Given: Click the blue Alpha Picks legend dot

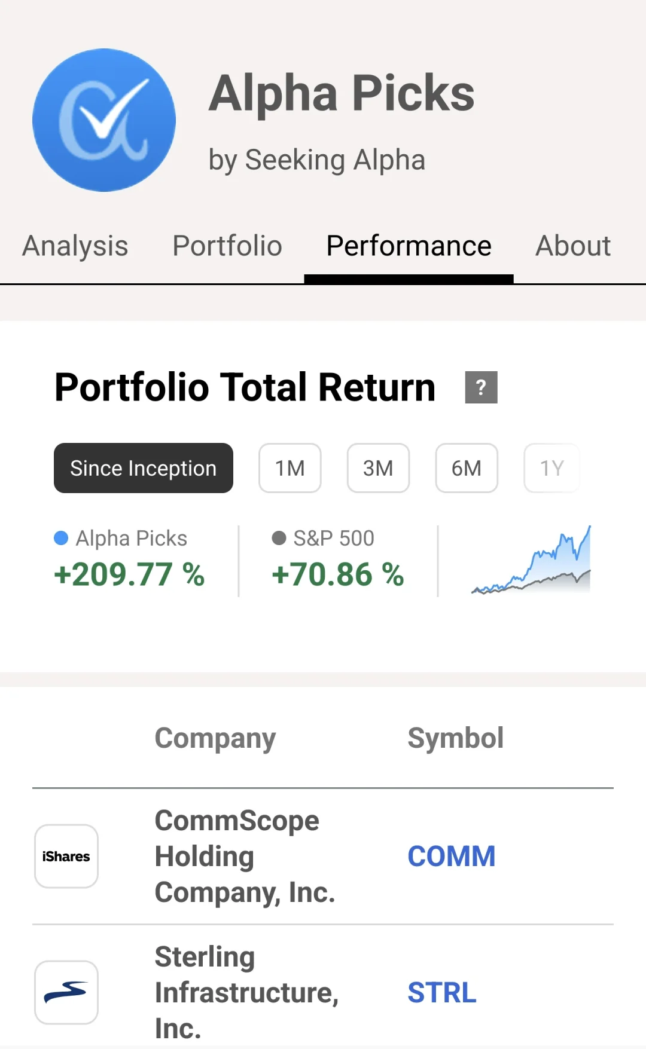Looking at the screenshot, I should [61, 538].
